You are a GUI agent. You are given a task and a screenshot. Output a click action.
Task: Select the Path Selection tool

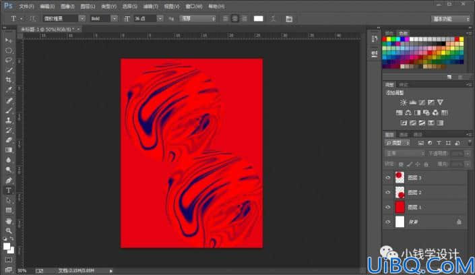tap(9, 200)
